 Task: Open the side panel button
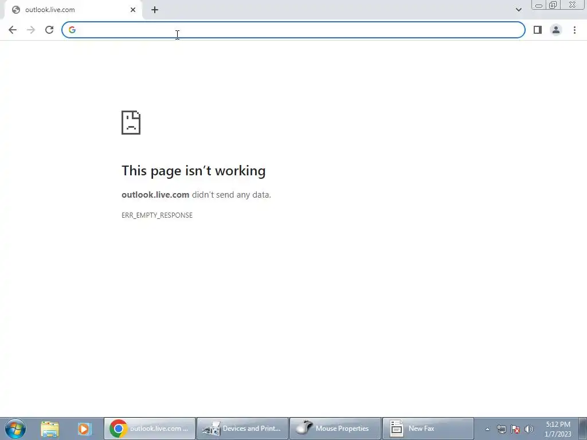[538, 30]
